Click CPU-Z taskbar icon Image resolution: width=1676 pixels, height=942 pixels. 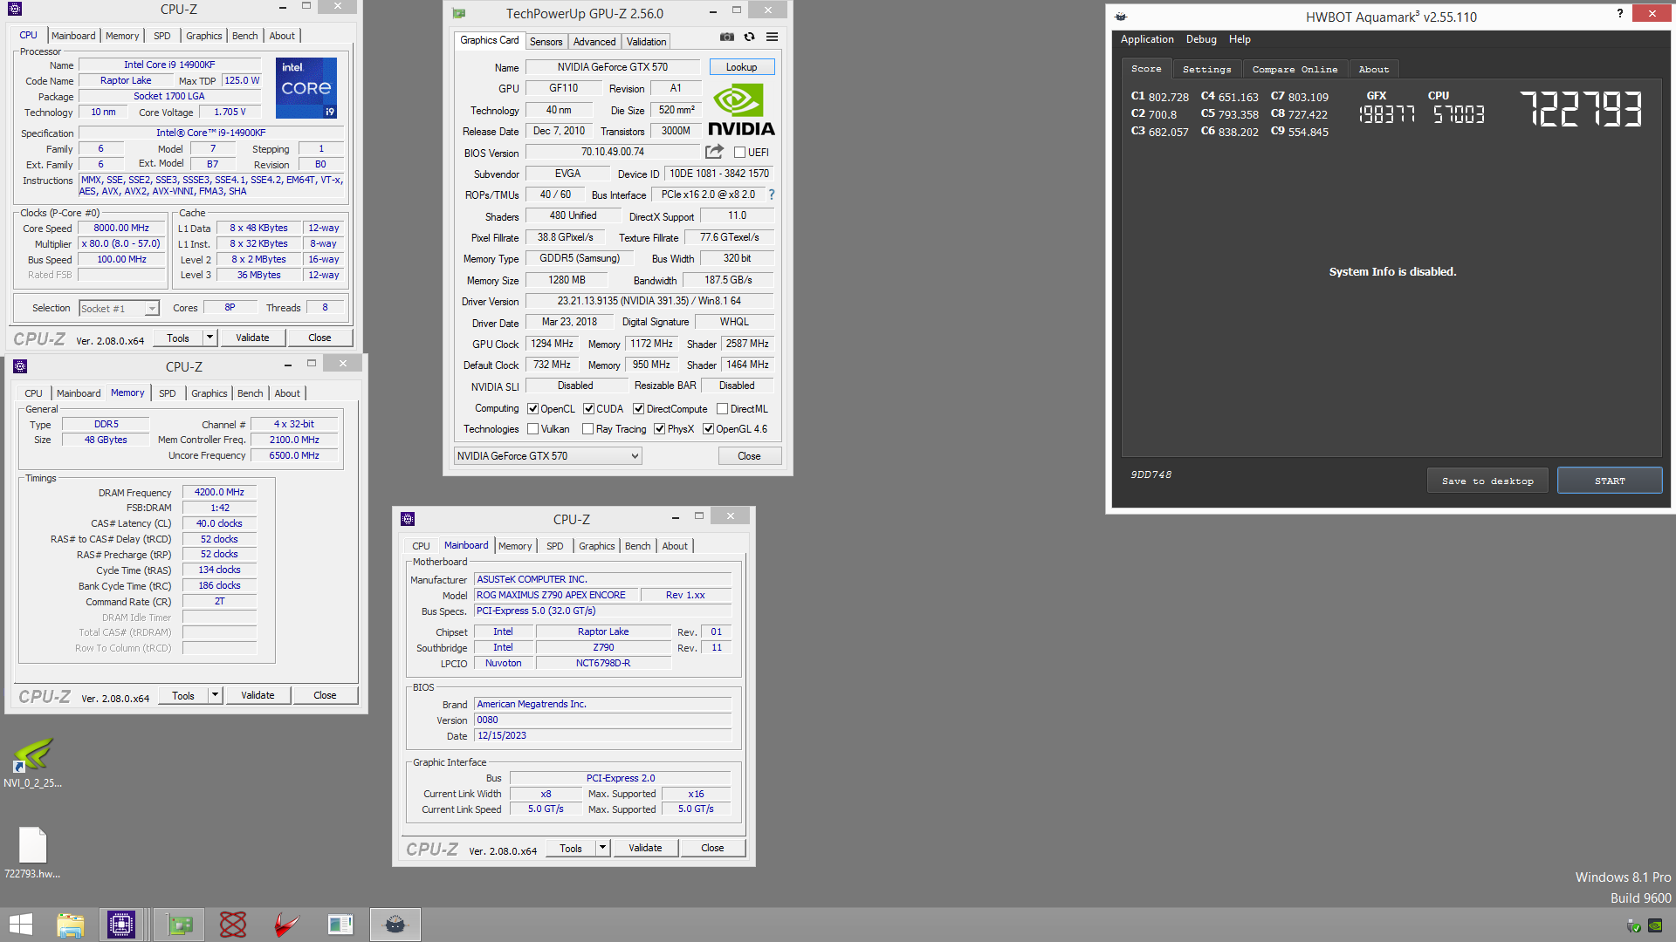tap(120, 925)
